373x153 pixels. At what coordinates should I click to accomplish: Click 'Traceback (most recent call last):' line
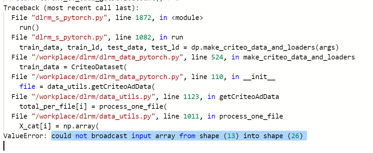click(71, 8)
